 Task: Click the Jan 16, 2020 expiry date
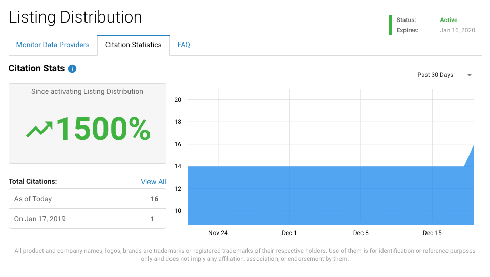click(x=457, y=30)
